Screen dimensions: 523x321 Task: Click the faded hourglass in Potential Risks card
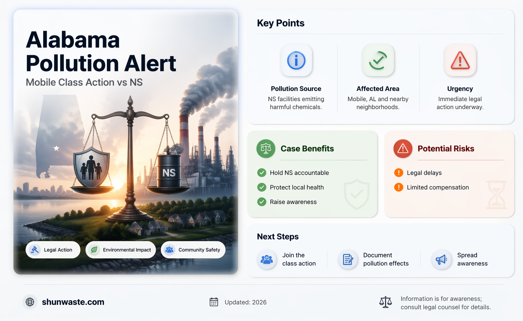[497, 195]
